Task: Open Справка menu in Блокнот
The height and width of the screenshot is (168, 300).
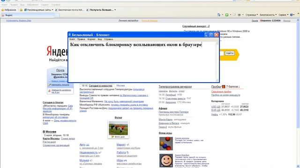Action: point(108,39)
